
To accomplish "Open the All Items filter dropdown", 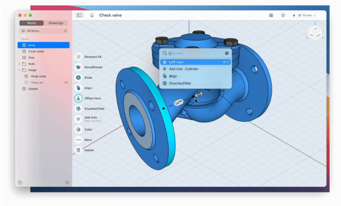I will click(44, 31).
